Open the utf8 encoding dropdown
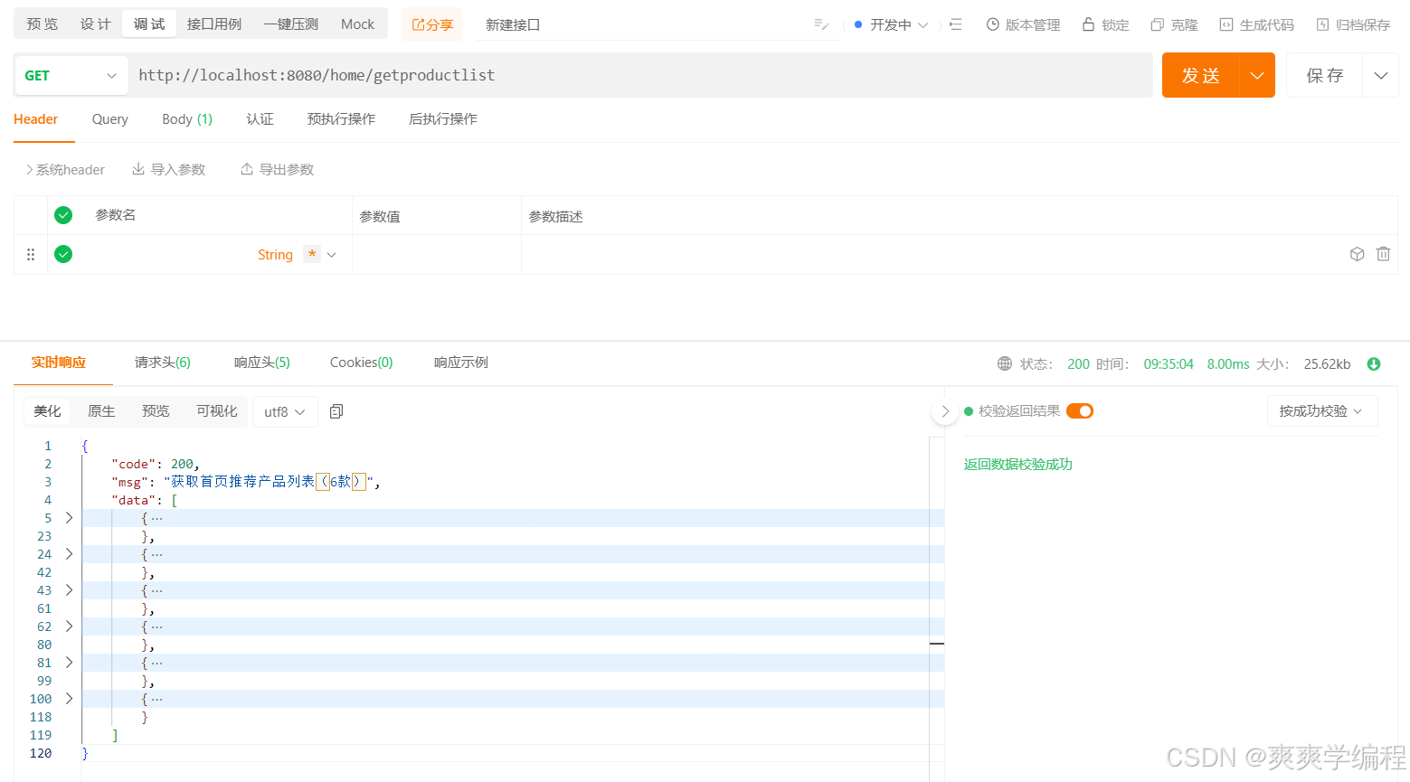This screenshot has height=782, width=1410. 285,411
